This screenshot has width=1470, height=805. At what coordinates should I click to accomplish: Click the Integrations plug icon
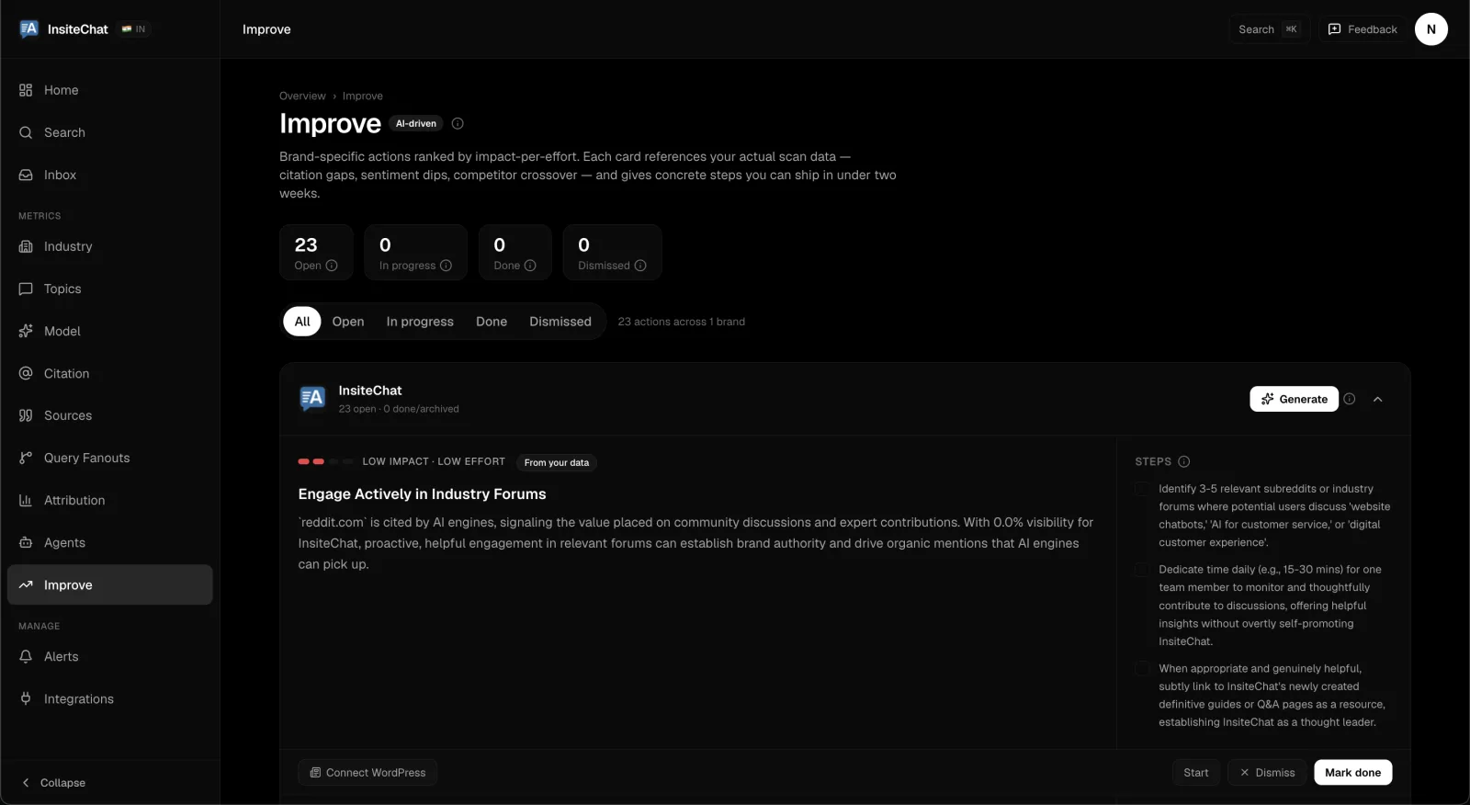(x=26, y=698)
